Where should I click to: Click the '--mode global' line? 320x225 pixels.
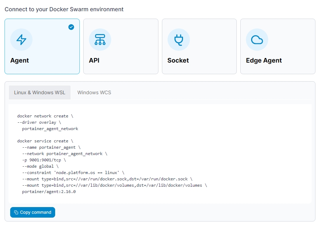(40, 166)
